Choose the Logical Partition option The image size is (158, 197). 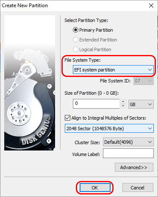click(x=75, y=49)
